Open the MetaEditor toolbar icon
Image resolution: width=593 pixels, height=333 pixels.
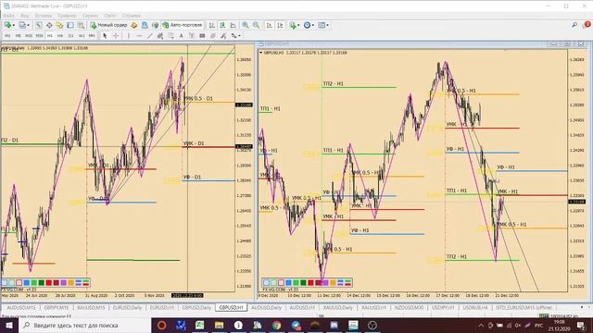(133, 25)
